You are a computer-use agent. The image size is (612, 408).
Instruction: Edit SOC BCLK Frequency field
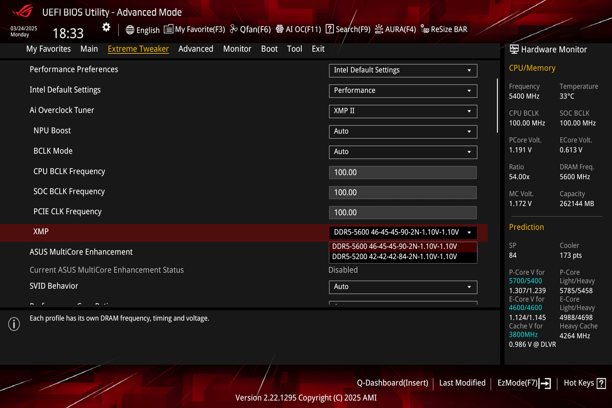point(403,192)
